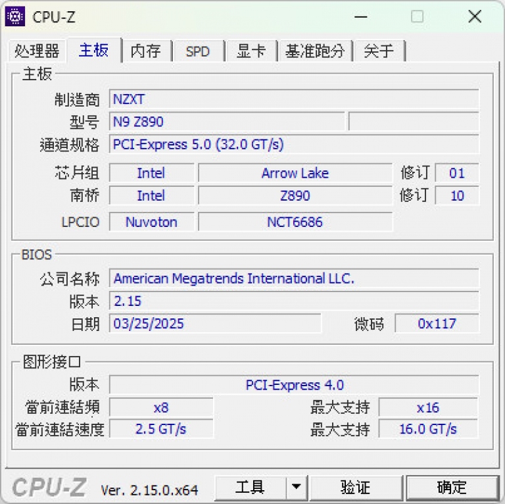The image size is (505, 504).
Task: Click the 微码 label
Action: click(x=369, y=324)
